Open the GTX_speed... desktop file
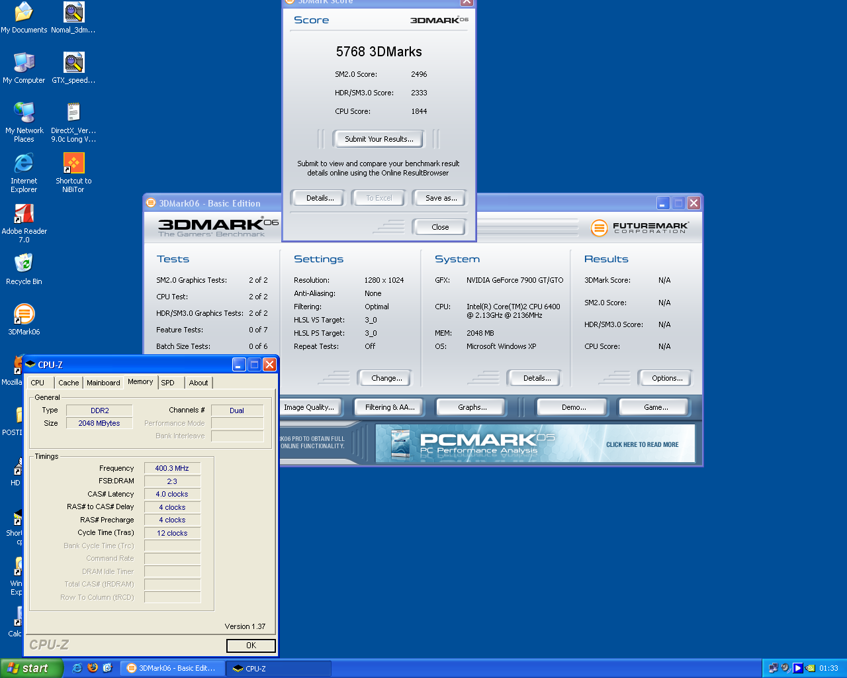 coord(73,68)
